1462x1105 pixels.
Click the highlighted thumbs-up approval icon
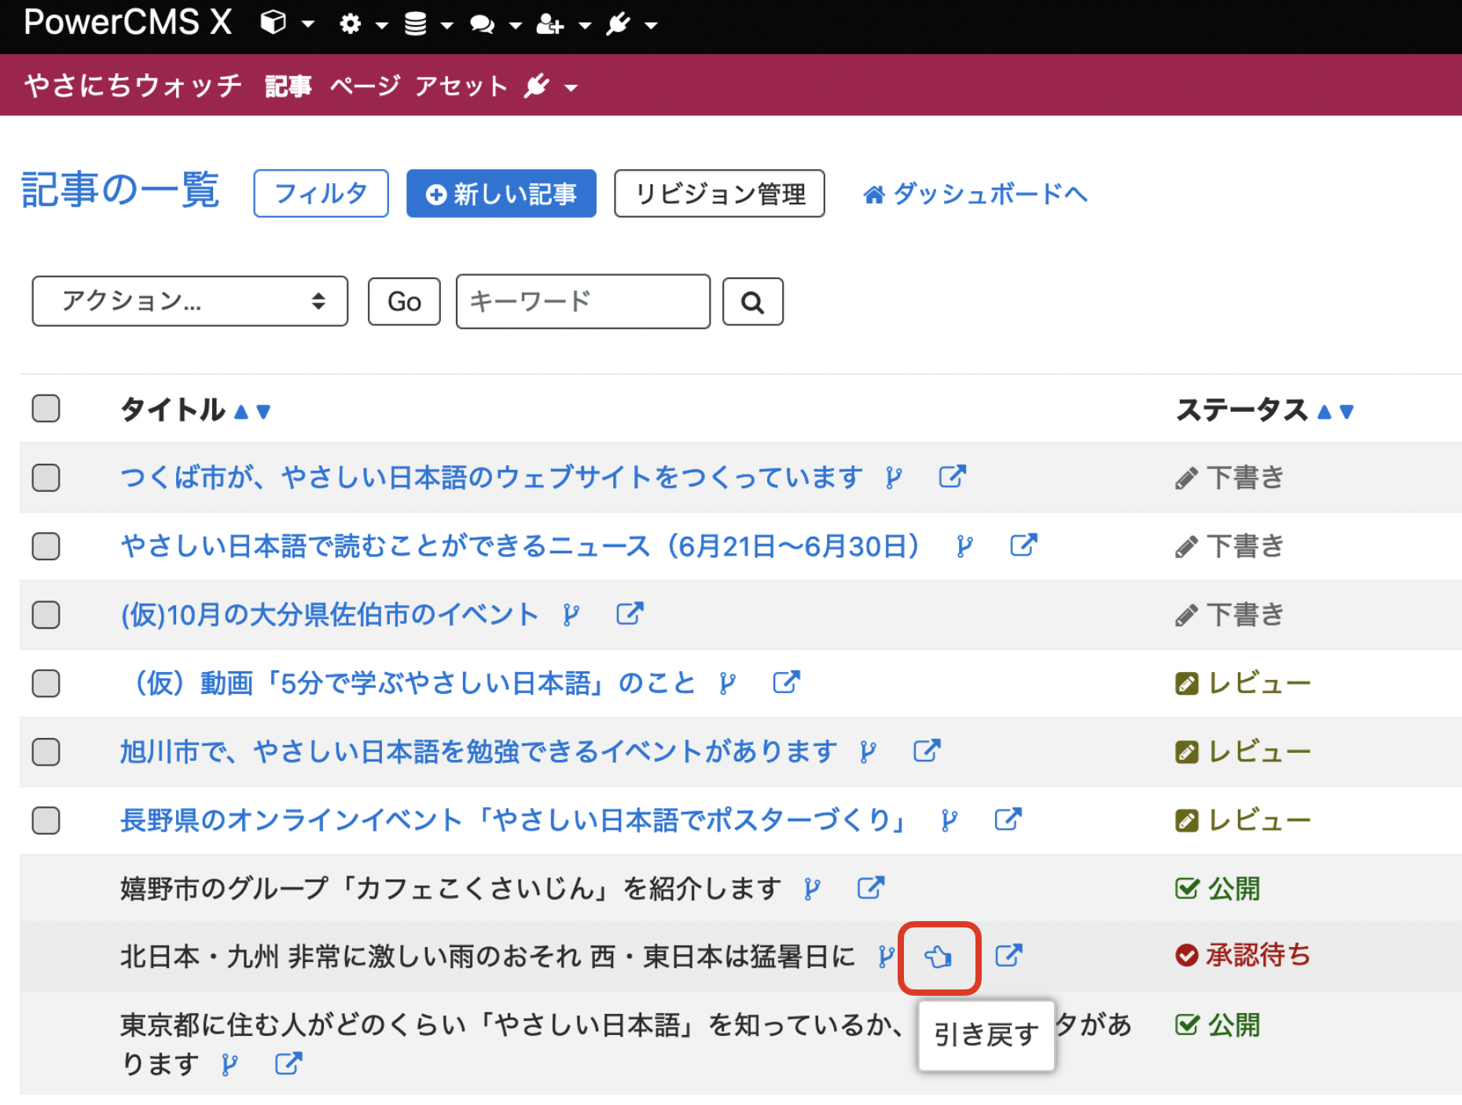(940, 957)
